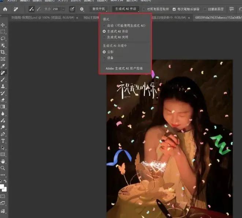The width and height of the screenshot is (242, 218).
Task: Open the 查找干扰 dropdown
Action: click(x=100, y=9)
